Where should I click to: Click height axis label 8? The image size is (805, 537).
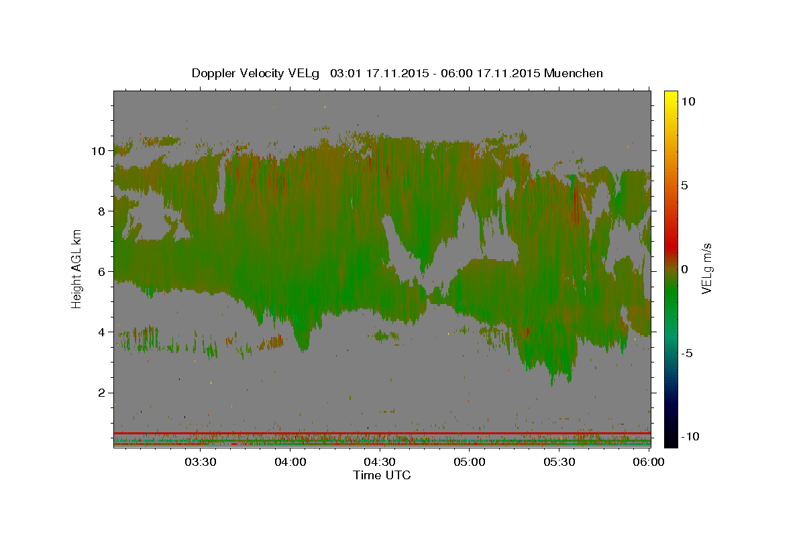coord(103,211)
